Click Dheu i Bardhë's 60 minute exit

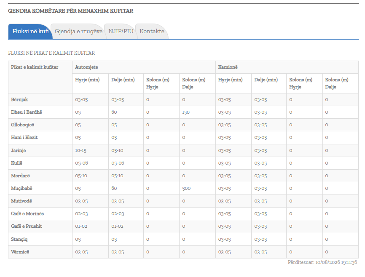coord(114,112)
